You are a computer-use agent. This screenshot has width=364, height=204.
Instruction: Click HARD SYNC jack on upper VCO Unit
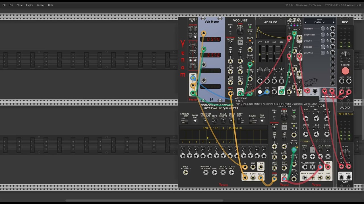click(x=230, y=83)
